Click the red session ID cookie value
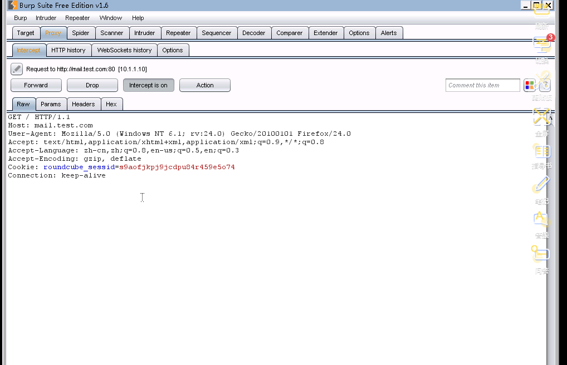Image resolution: width=567 pixels, height=365 pixels. click(x=177, y=167)
